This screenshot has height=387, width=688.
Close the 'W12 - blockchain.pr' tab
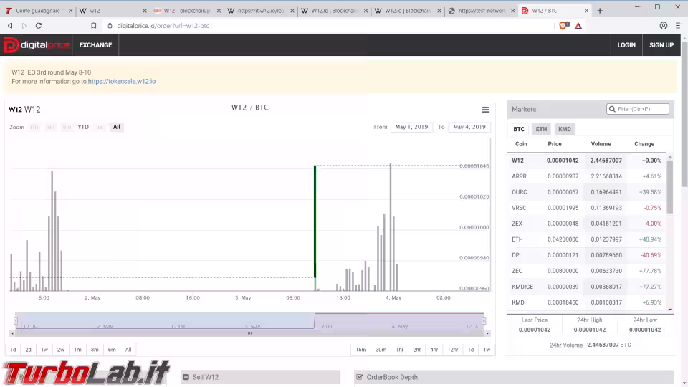[x=219, y=11]
